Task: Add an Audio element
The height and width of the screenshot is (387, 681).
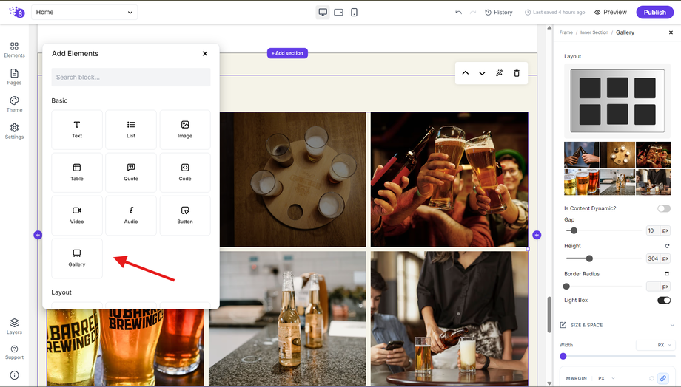Action: [x=131, y=216]
